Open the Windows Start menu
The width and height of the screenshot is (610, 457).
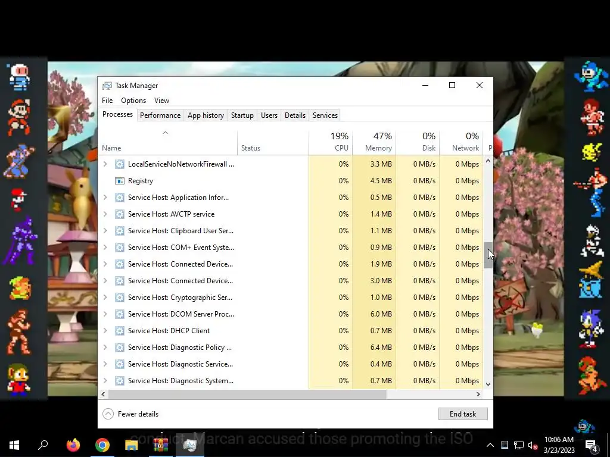[14, 445]
